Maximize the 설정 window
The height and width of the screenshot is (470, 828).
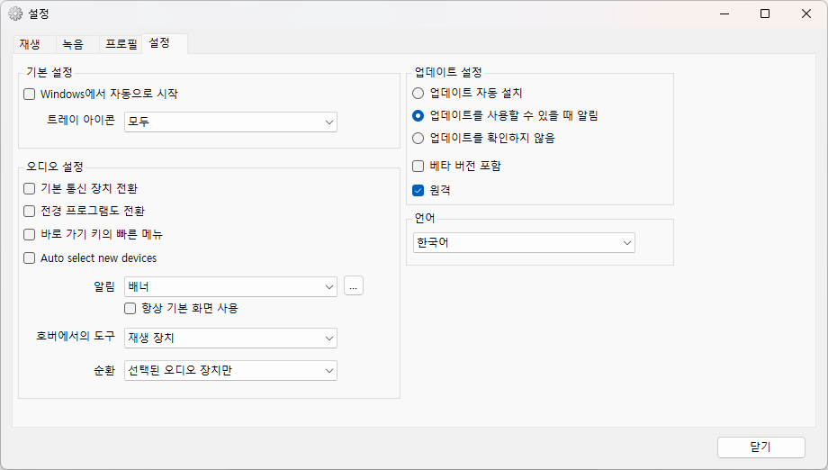point(765,14)
